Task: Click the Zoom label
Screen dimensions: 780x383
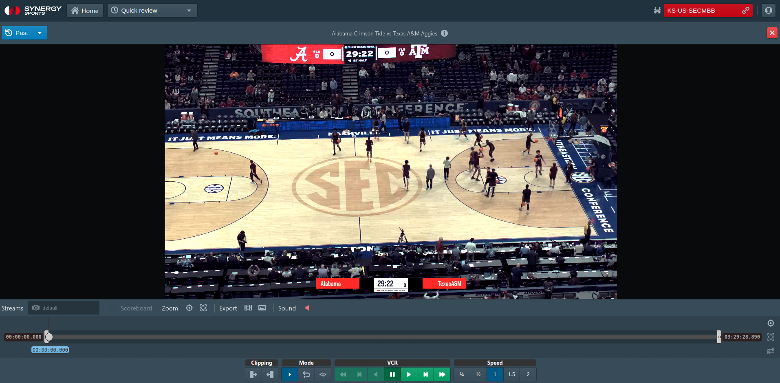Action: [x=170, y=308]
